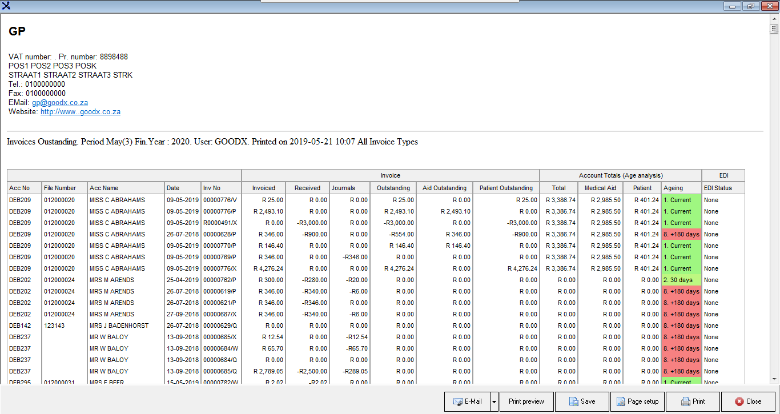Screen dimensions: 780x414
Task: Open Print preview of the report
Action: pyautogui.click(x=526, y=401)
